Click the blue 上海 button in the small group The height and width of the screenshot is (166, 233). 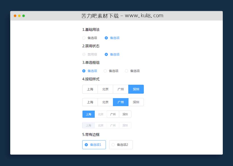88,114
